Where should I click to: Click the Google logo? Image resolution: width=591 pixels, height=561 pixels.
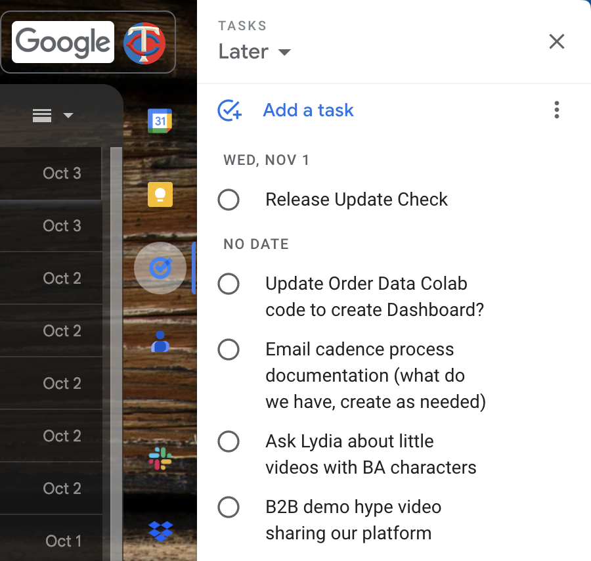pos(63,43)
